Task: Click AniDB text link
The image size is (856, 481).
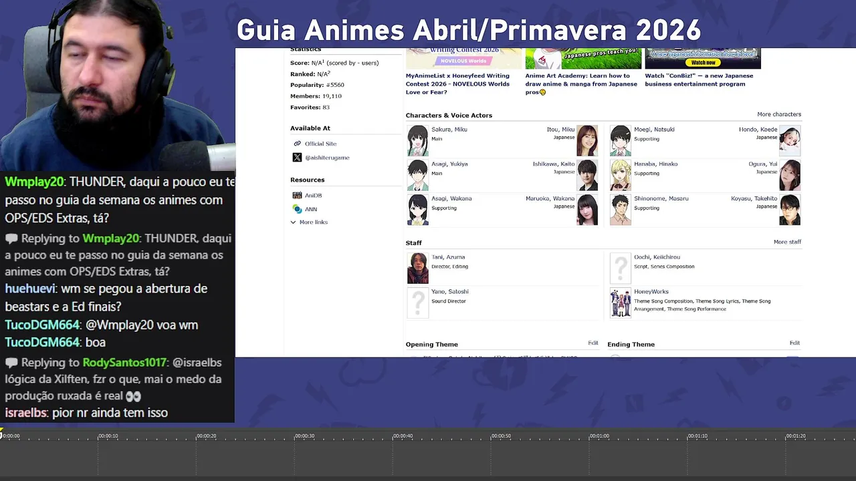Action: (313, 195)
